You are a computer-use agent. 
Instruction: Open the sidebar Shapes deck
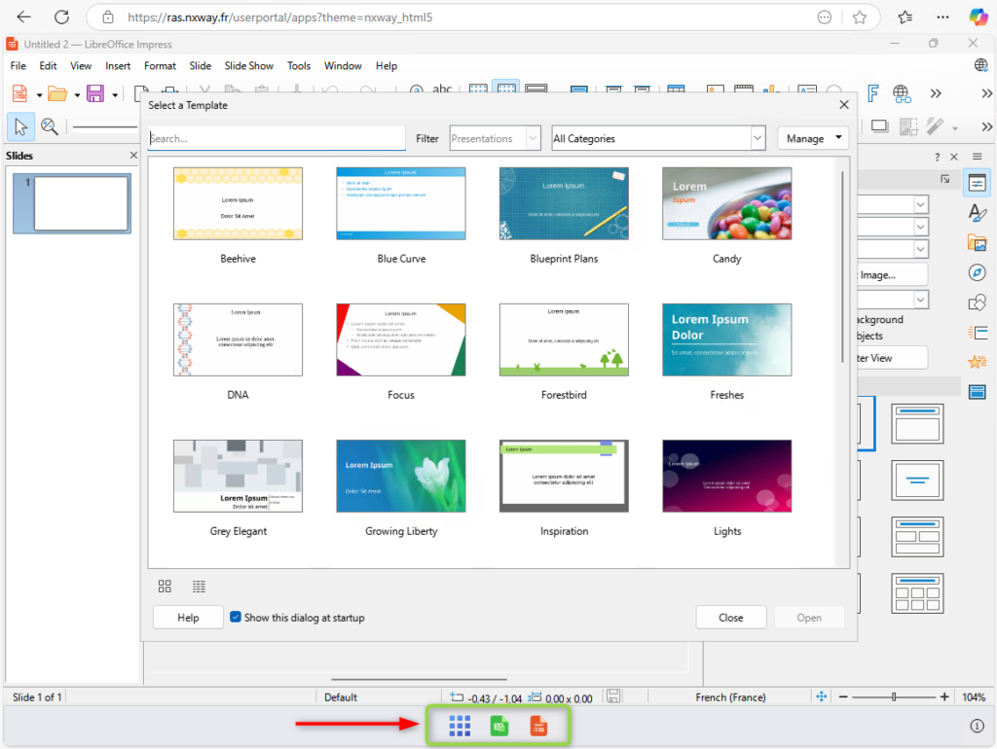pos(978,303)
